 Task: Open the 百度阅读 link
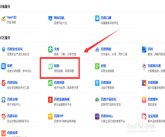(x=59, y=82)
